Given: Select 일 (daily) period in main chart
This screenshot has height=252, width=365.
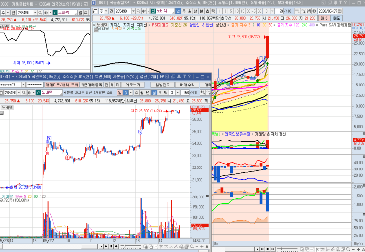Looking at the screenshot, I should point(178,11).
